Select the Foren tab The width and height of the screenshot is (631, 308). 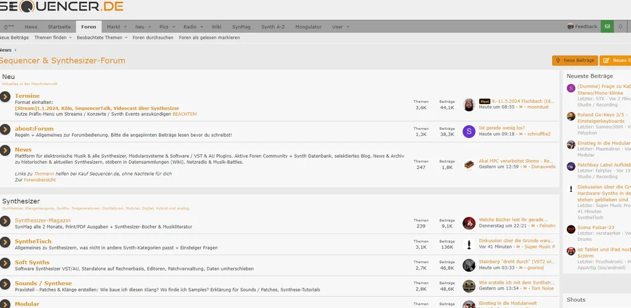pos(88,27)
